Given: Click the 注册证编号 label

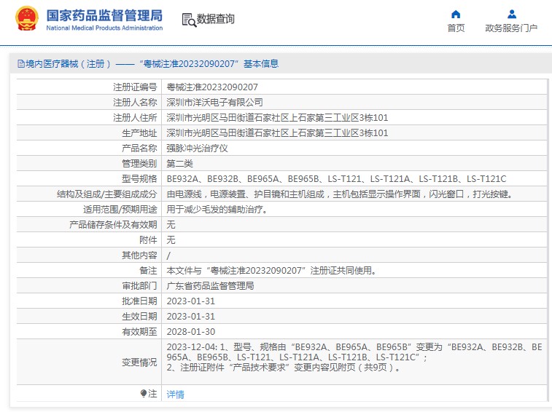Looking at the screenshot, I should coord(135,87).
